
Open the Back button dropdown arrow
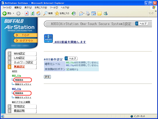(13, 13)
